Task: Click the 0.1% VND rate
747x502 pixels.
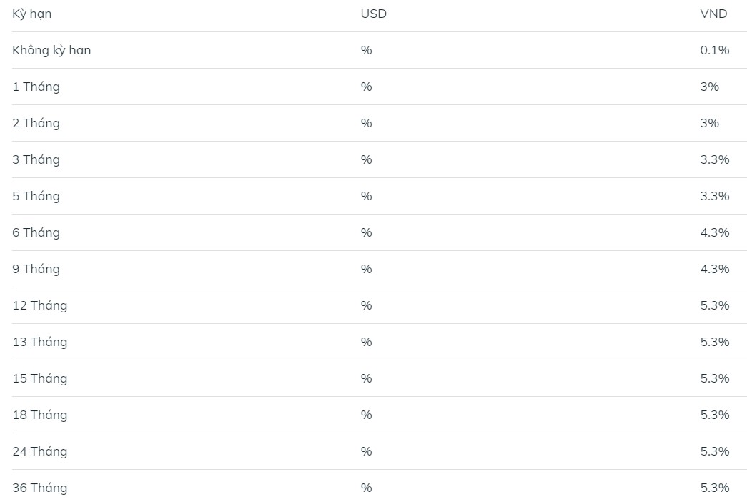Action: tap(715, 50)
